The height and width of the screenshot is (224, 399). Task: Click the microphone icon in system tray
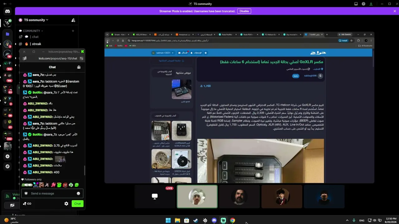point(354,220)
